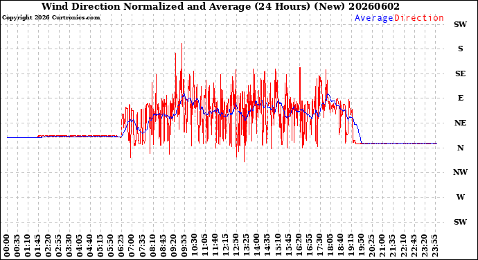This screenshot has height=260, width=478.
Task: Select the S direction axis label
Action: click(x=460, y=49)
